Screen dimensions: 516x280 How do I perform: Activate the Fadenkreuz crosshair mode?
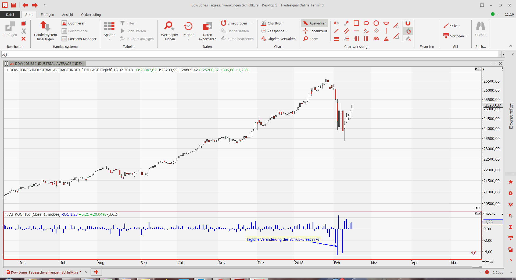(x=315, y=31)
